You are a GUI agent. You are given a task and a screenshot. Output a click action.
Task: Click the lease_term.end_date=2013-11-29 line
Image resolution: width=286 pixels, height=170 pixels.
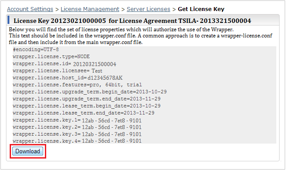click(x=84, y=113)
